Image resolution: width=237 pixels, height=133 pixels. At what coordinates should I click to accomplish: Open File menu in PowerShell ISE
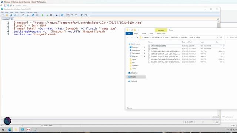[x=2, y=12]
